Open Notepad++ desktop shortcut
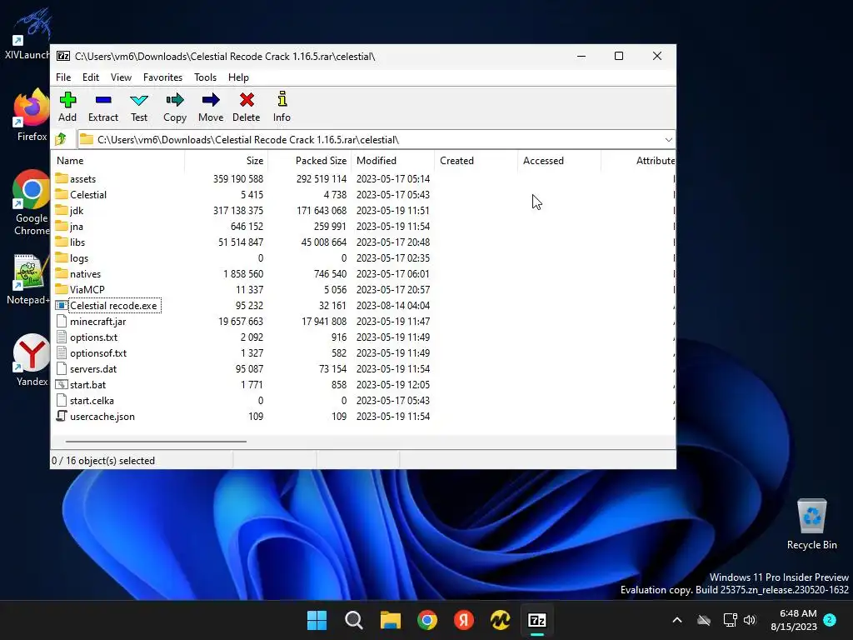Viewport: 853px width, 640px height. click(28, 280)
